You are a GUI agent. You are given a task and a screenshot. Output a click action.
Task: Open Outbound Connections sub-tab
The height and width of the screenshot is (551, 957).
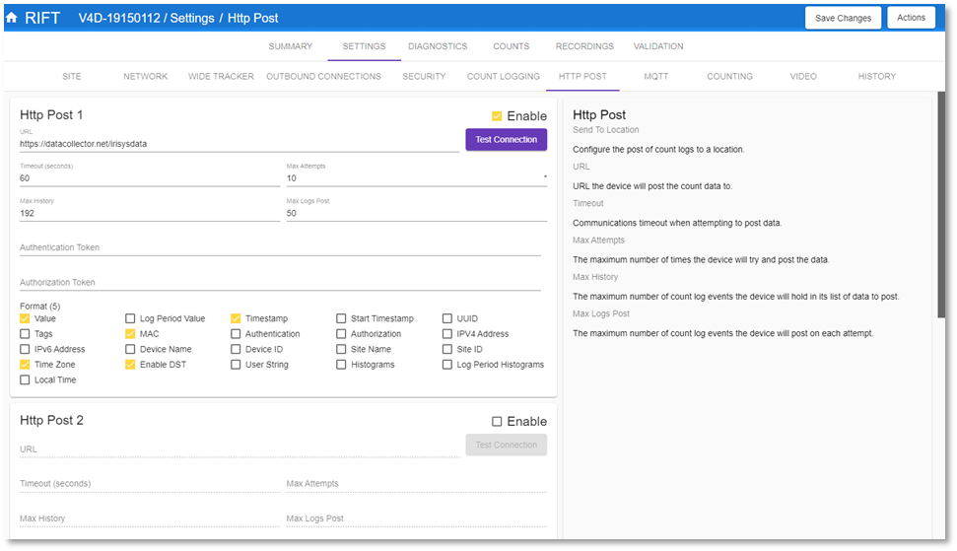[323, 76]
